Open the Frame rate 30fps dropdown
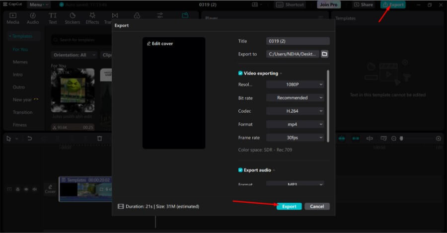This screenshot has width=447, height=233. (x=295, y=138)
